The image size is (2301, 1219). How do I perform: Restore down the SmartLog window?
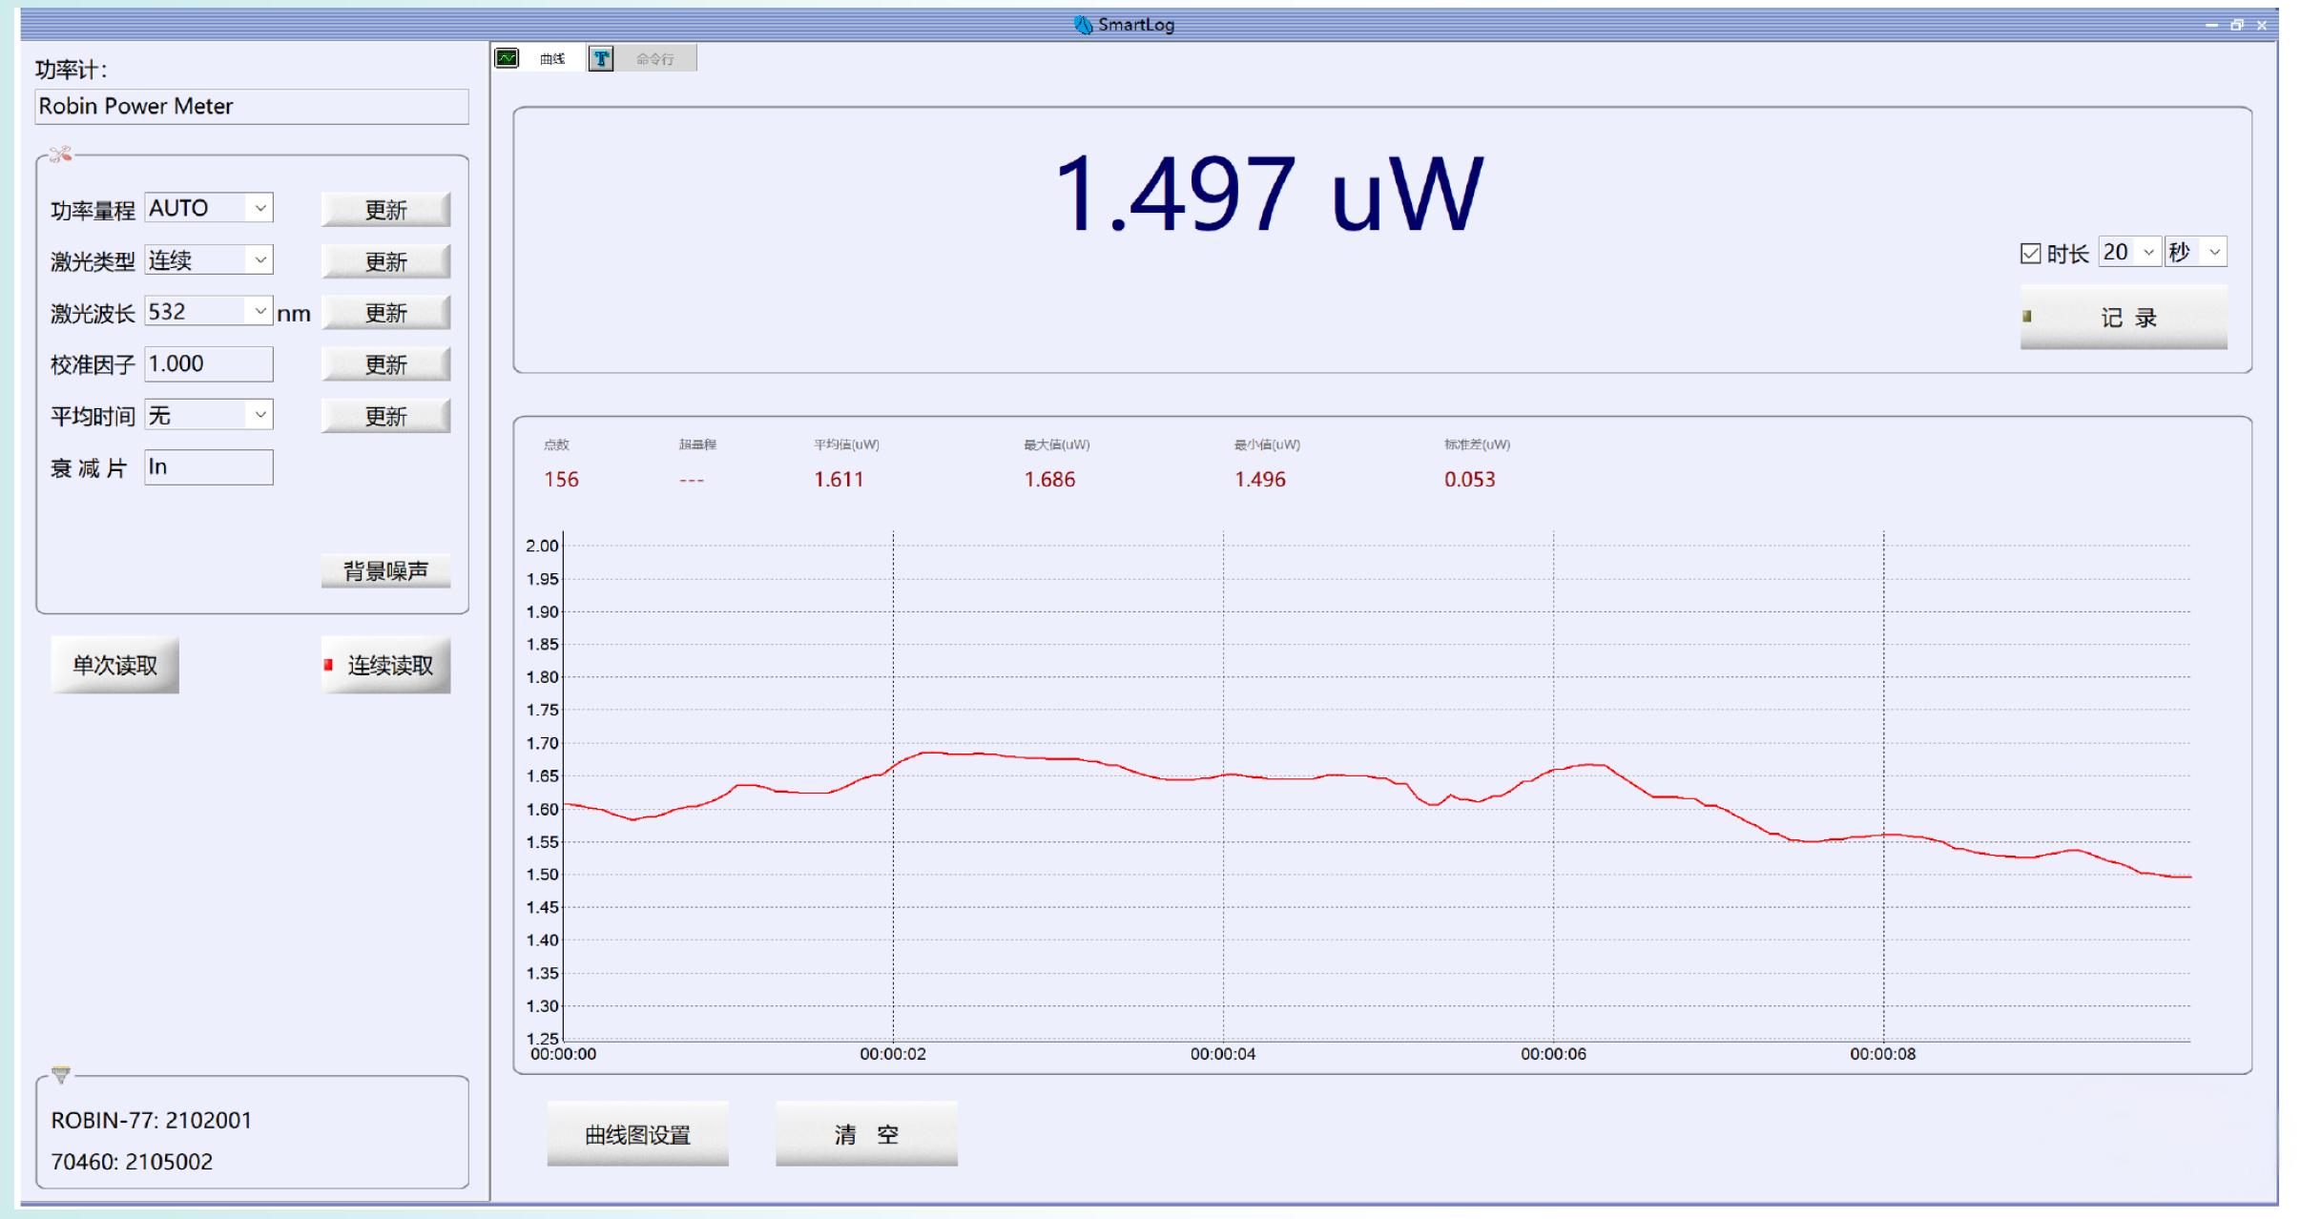2237,26
